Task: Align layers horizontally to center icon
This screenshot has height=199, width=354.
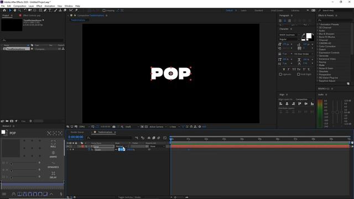Action: click(287, 104)
